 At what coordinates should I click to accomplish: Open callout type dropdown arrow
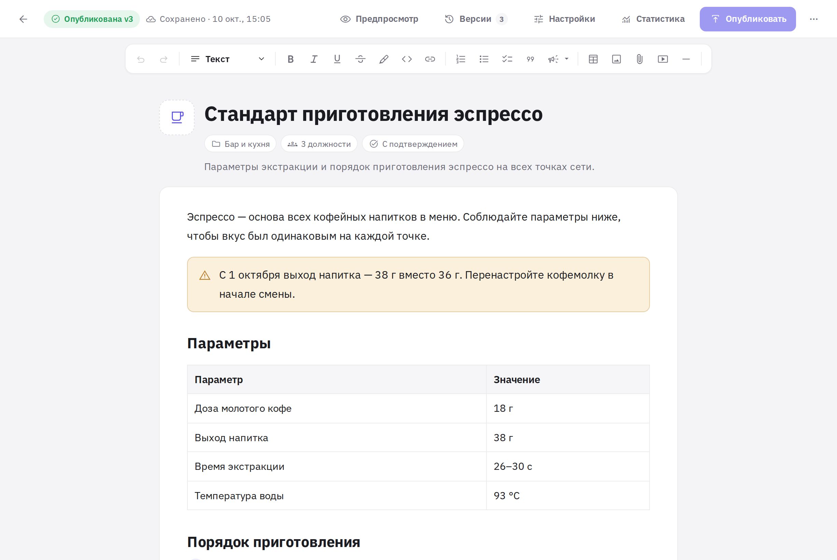click(x=566, y=59)
